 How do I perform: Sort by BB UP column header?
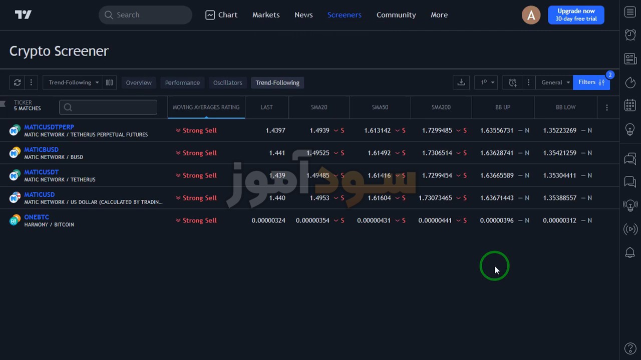tap(503, 107)
